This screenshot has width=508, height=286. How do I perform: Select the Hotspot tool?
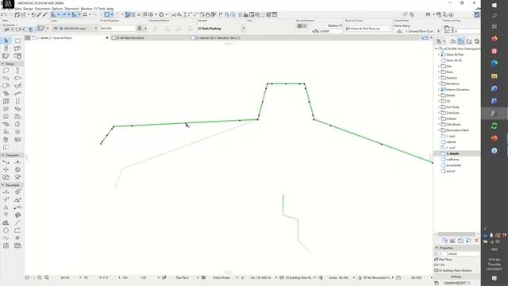click(x=17, y=238)
